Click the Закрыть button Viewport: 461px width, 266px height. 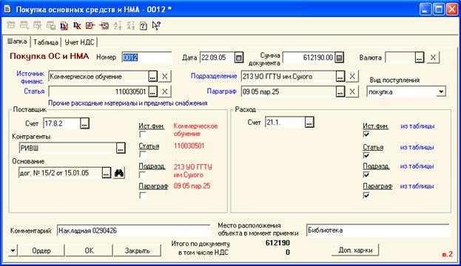tap(138, 250)
